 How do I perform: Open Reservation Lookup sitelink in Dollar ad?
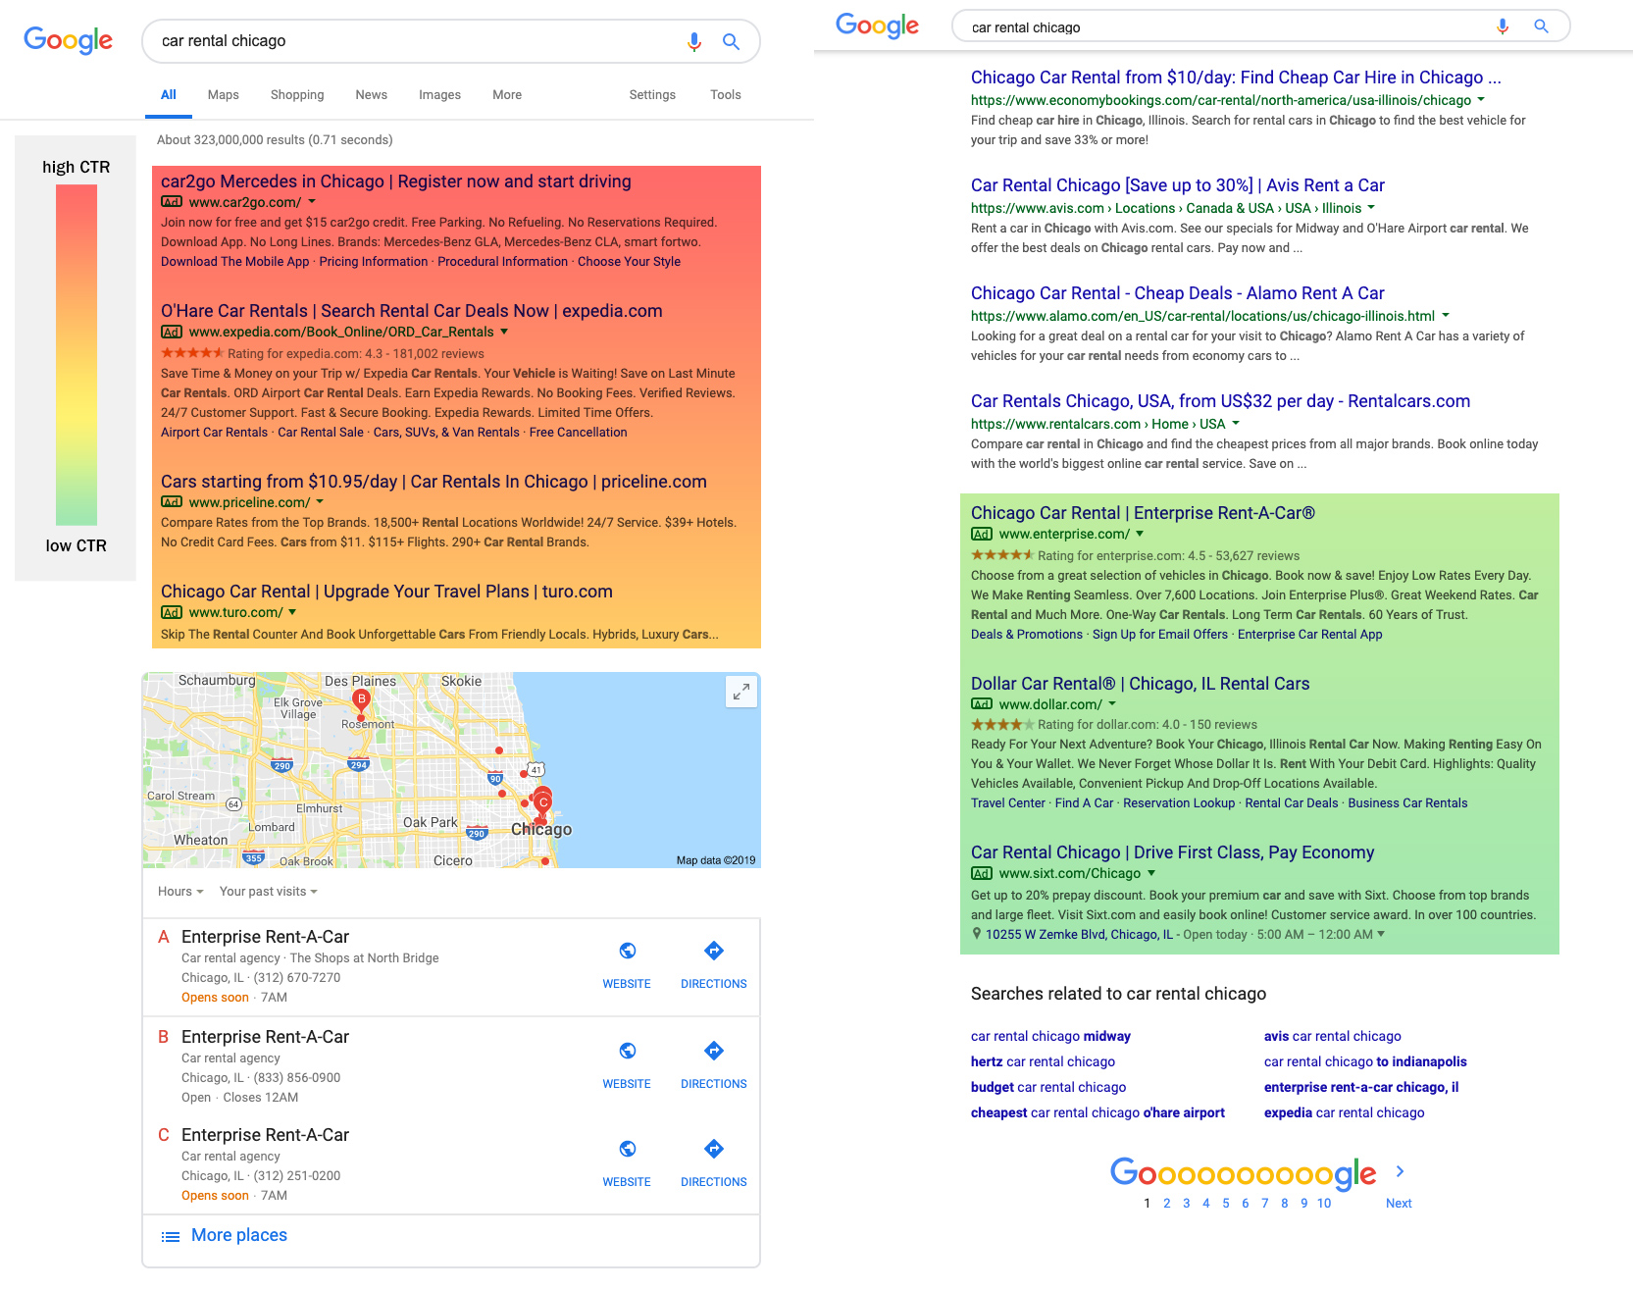(1179, 803)
